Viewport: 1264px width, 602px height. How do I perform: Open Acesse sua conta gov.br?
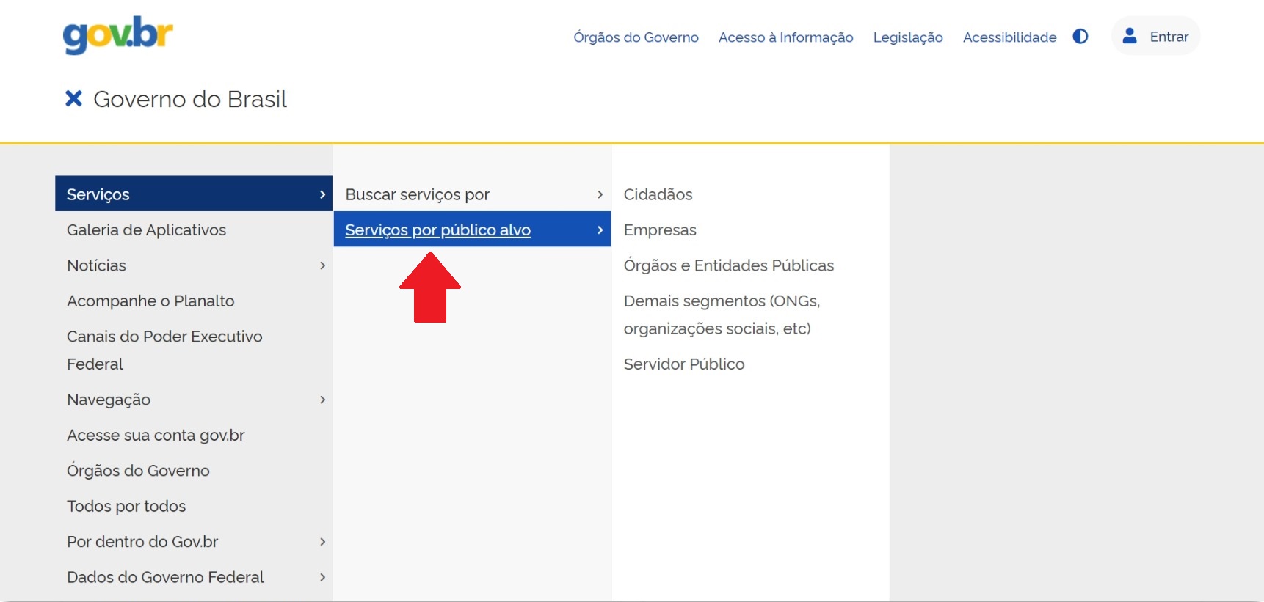[156, 436]
